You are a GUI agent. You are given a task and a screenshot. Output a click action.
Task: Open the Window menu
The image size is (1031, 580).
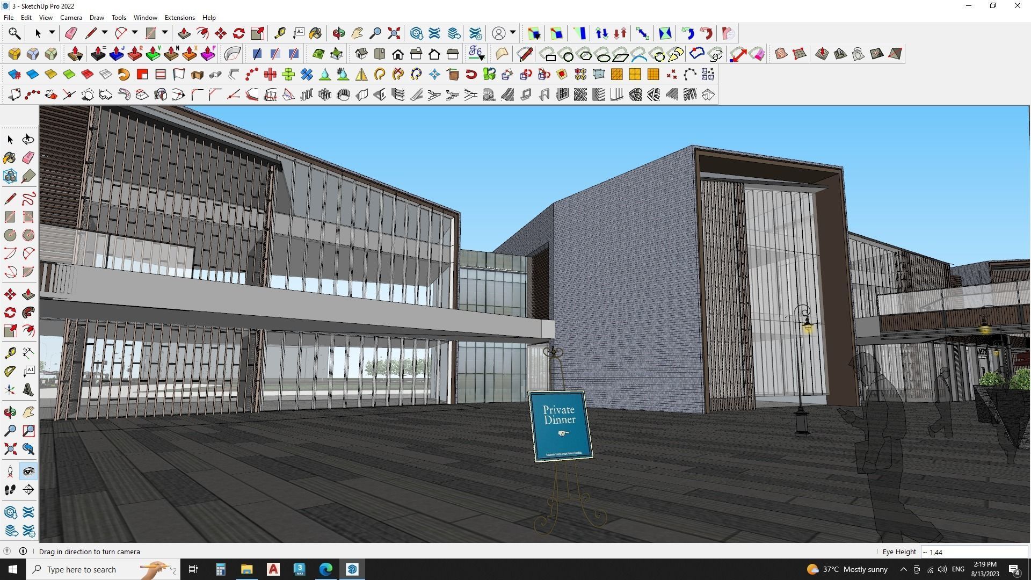tap(145, 18)
